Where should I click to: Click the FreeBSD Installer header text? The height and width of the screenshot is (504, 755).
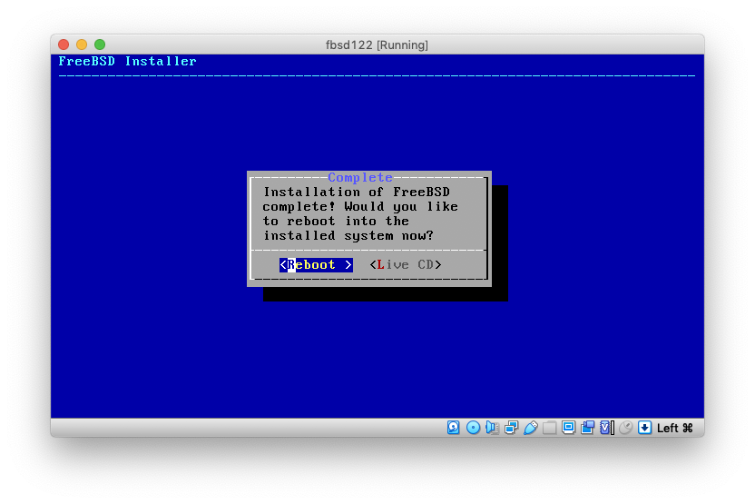[127, 61]
